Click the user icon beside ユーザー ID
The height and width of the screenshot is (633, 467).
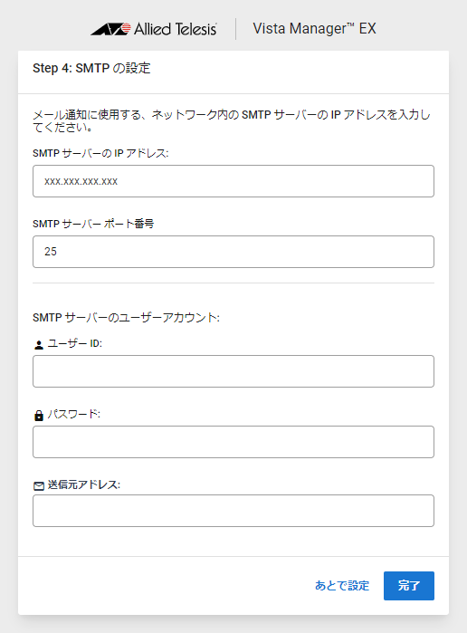click(x=39, y=345)
